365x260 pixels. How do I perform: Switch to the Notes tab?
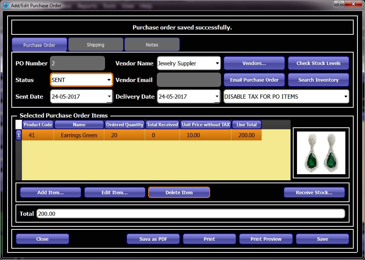[x=152, y=44]
